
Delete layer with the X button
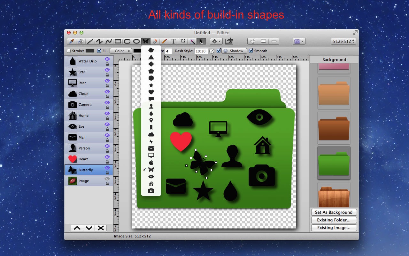[101, 228]
